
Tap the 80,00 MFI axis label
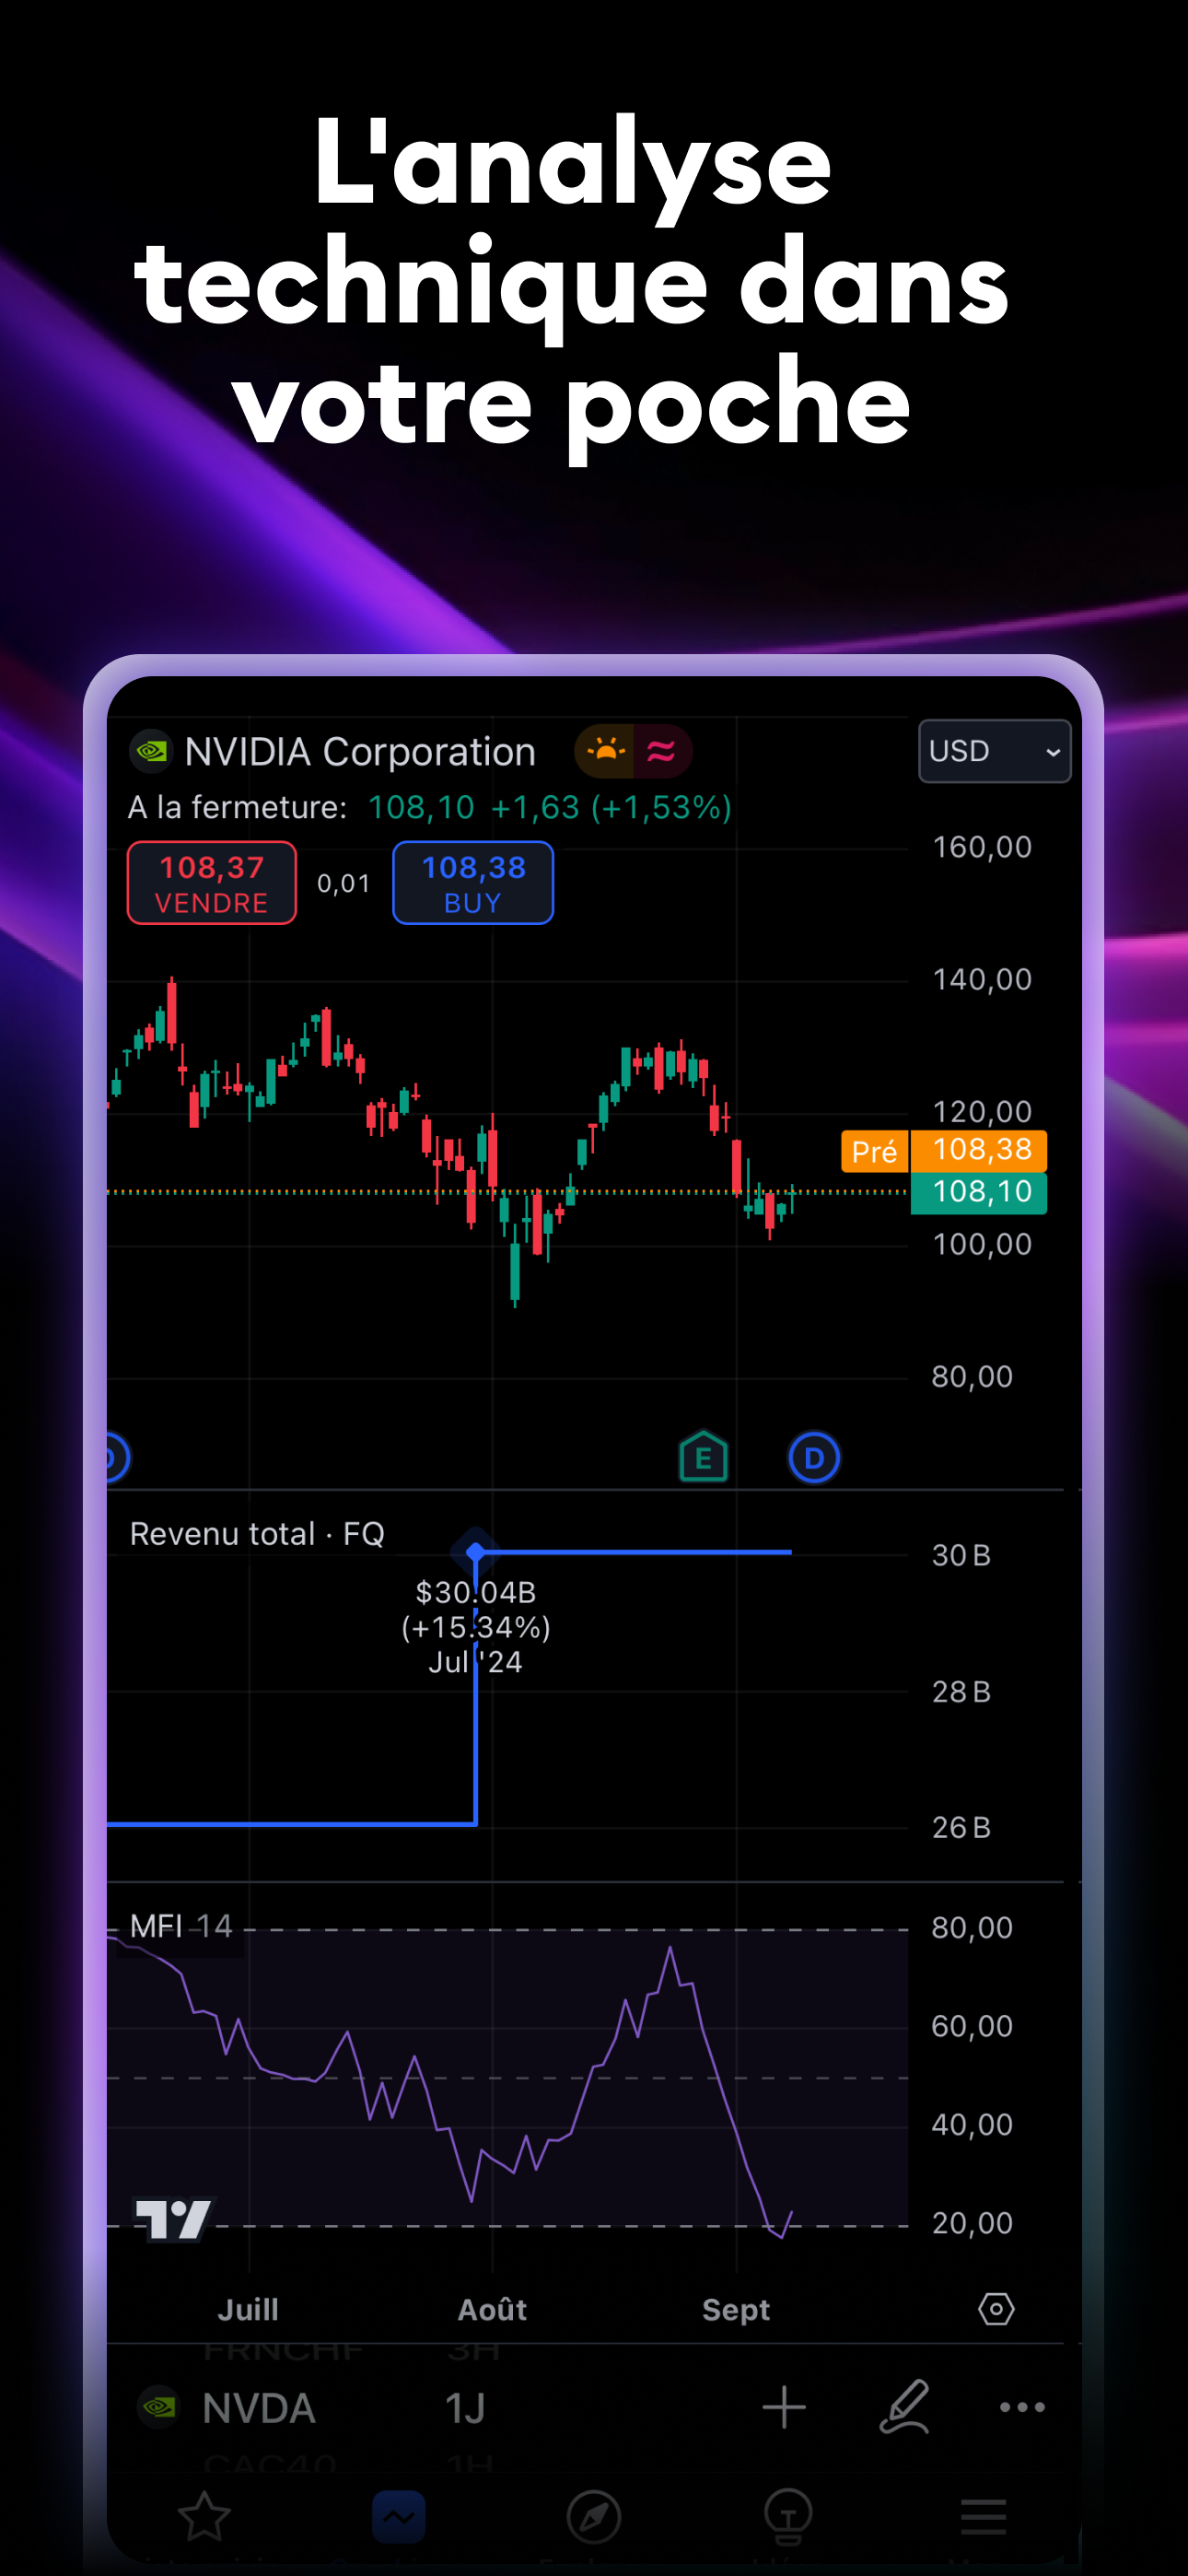(x=972, y=1927)
